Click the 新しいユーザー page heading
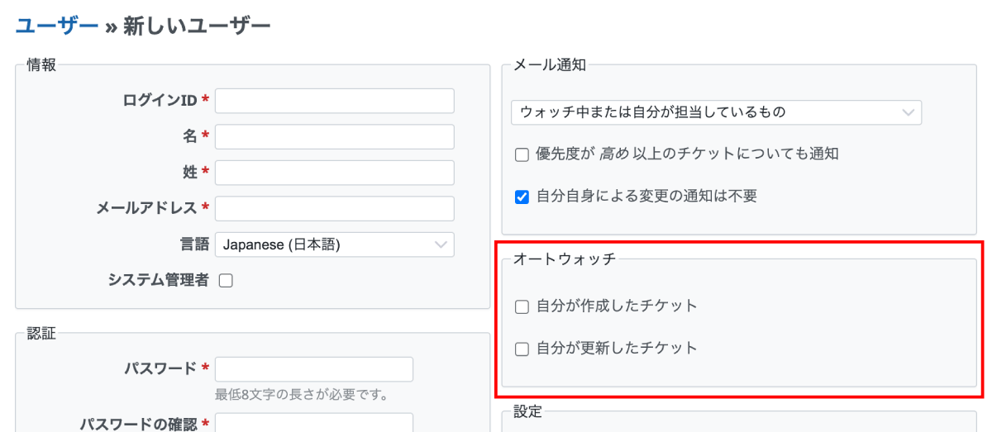Viewport: 992px width, 432px height. (x=197, y=26)
